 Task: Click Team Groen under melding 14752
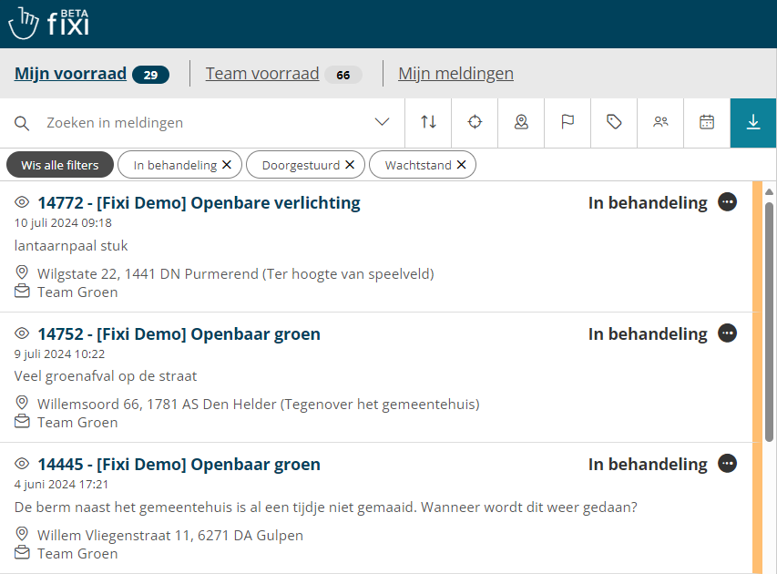coord(77,423)
